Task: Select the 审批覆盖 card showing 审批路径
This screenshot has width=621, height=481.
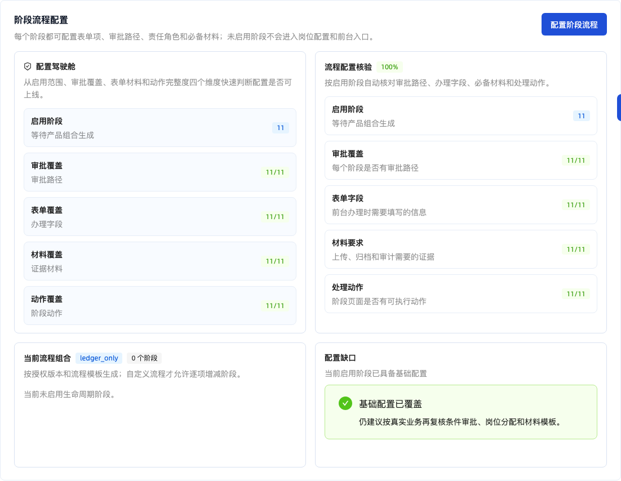Action: 160,172
